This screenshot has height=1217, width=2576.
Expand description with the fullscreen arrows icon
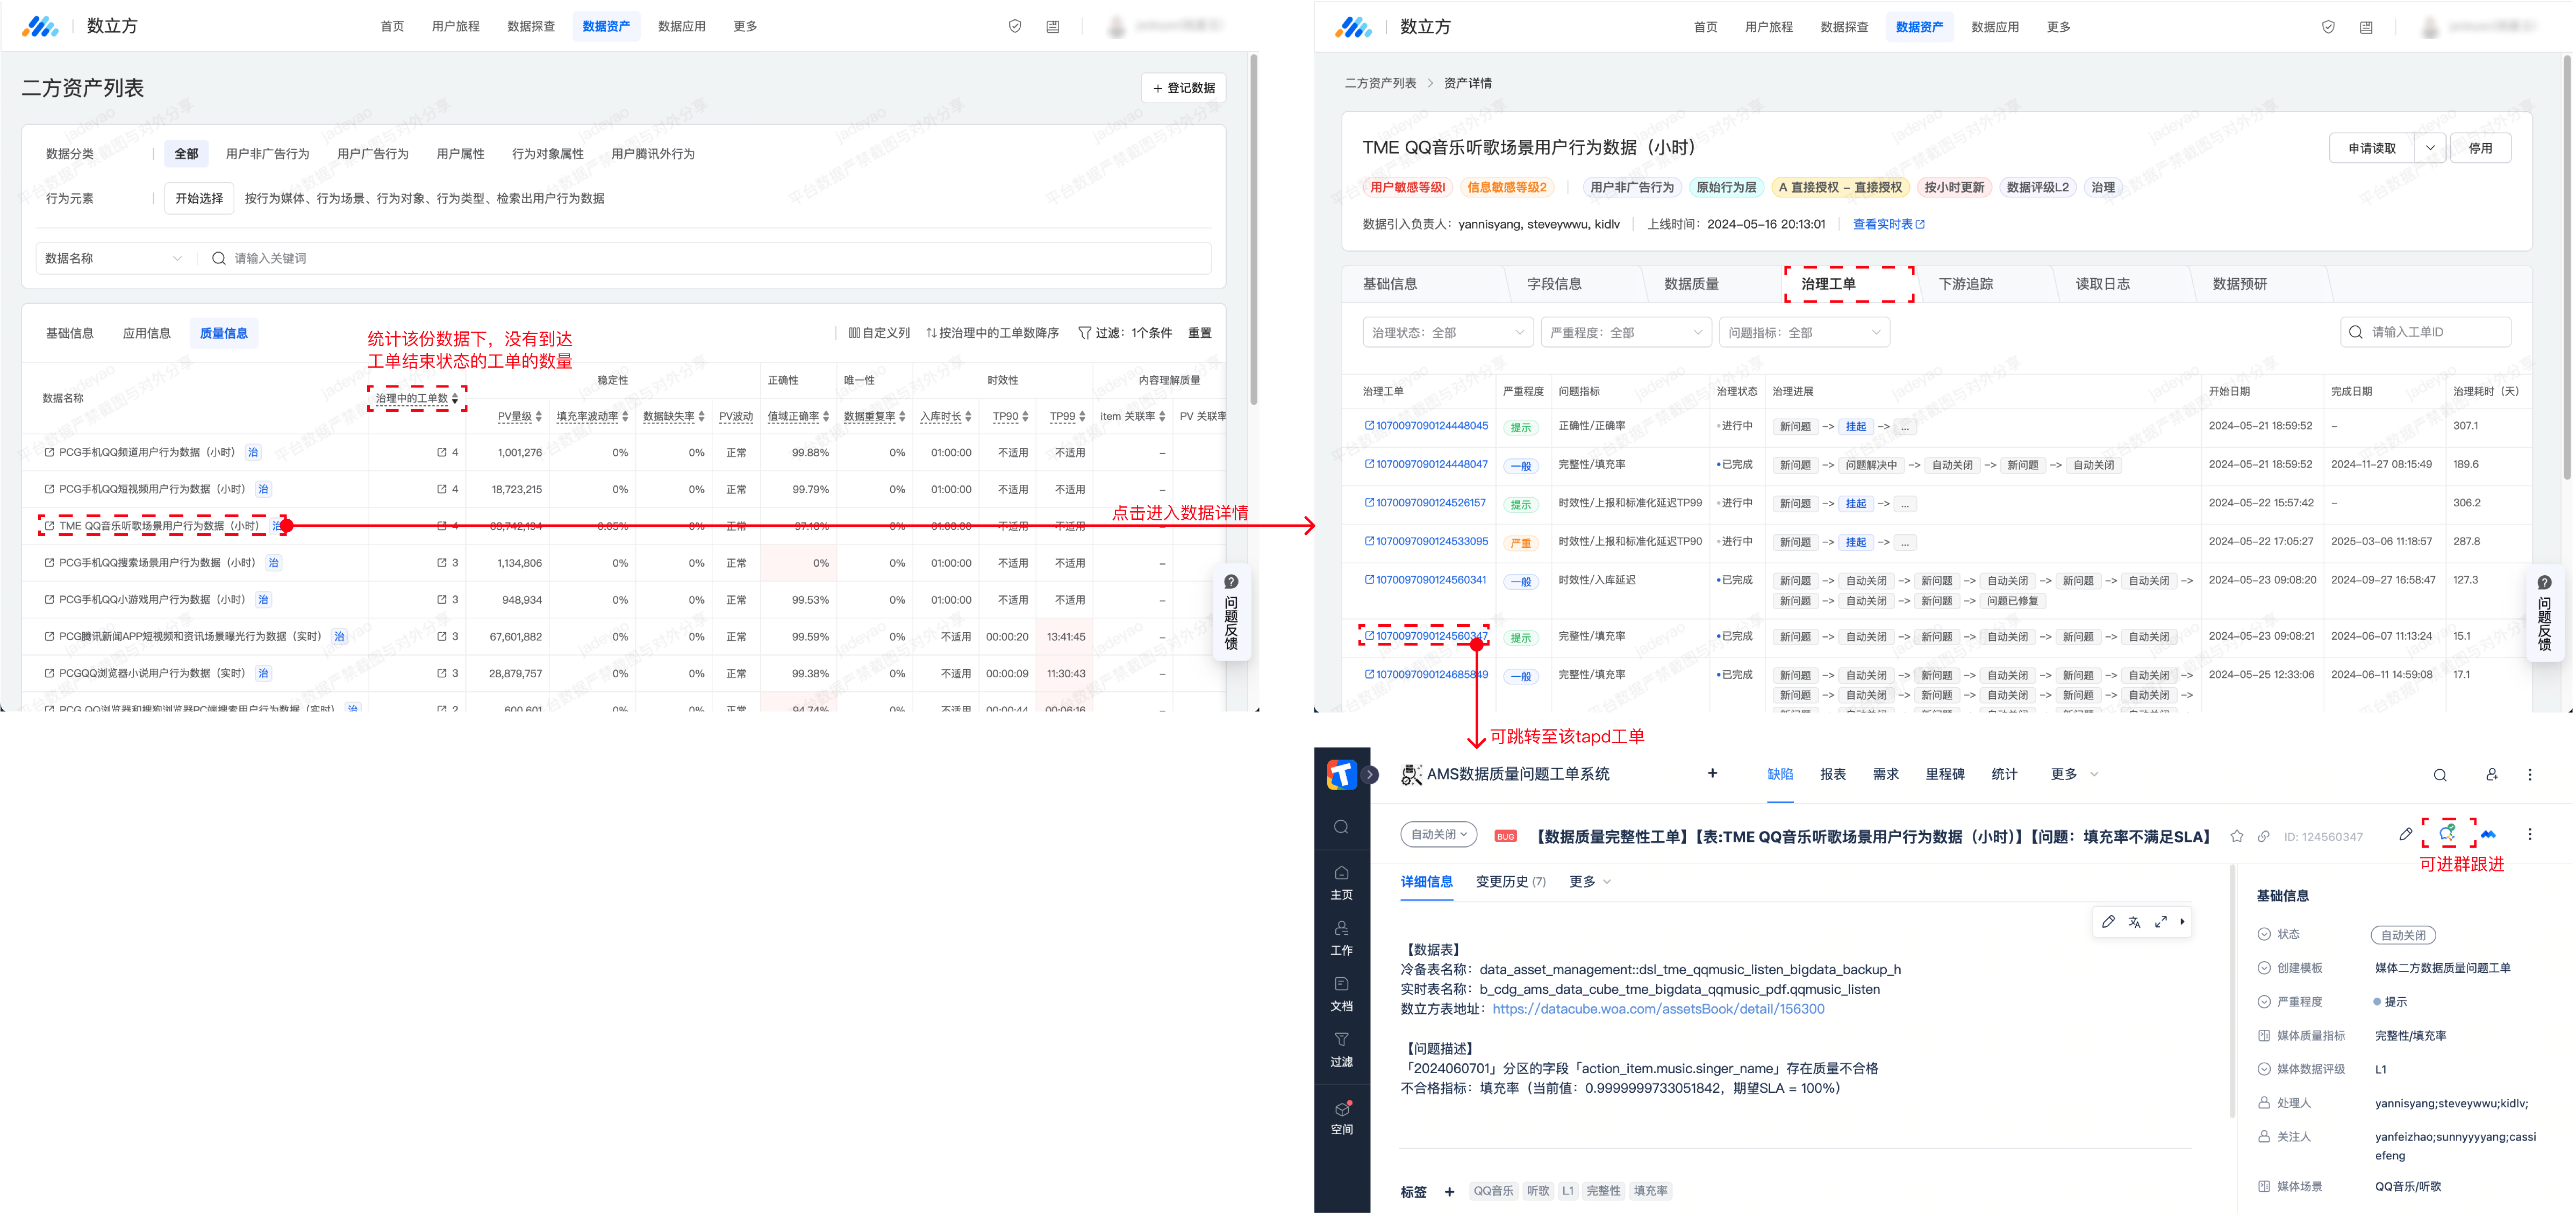[x=2160, y=922]
